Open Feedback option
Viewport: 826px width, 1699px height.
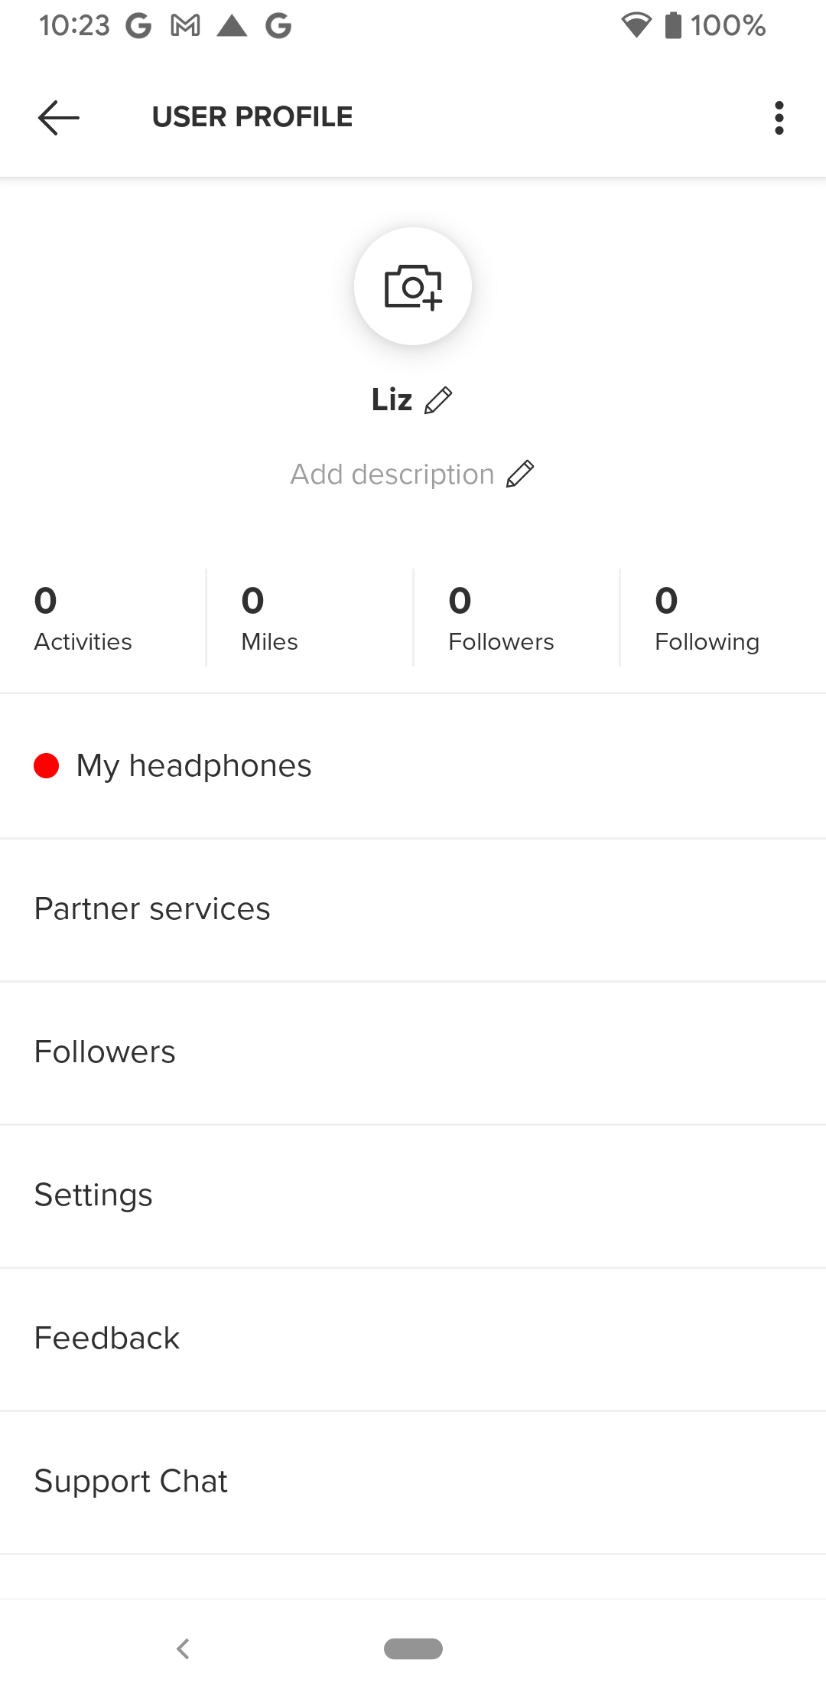click(107, 1339)
